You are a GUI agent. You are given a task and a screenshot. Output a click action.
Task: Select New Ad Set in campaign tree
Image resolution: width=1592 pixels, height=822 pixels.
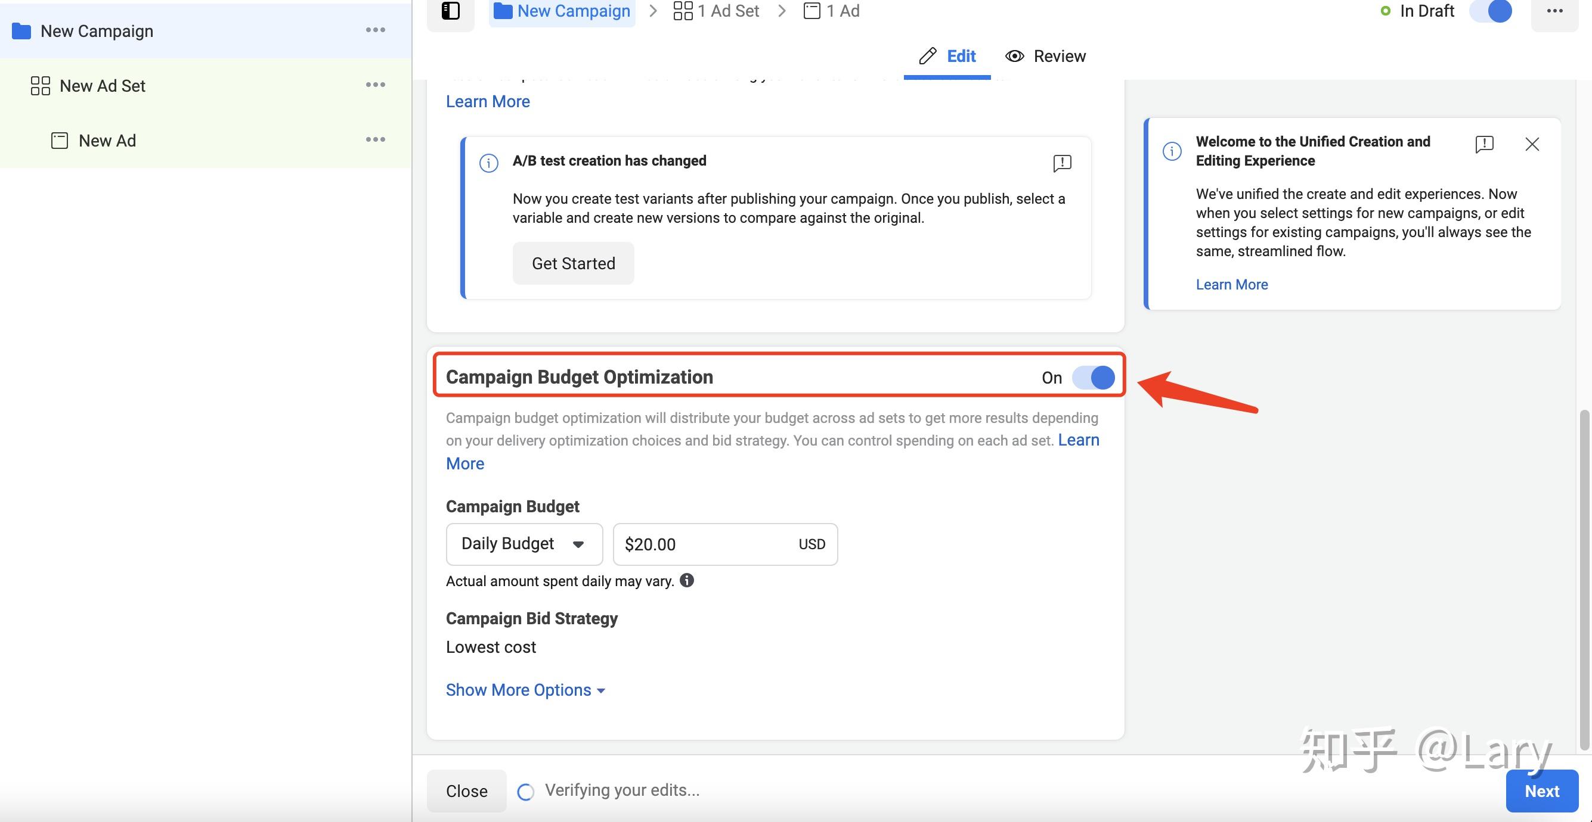[103, 86]
